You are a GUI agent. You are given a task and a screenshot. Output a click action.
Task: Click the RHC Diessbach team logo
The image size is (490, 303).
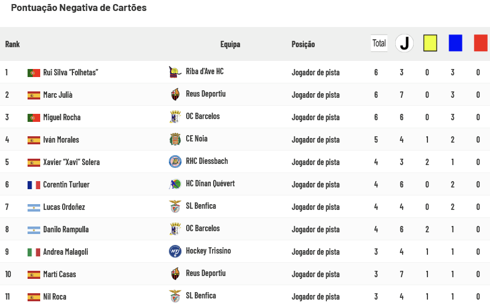pos(175,162)
